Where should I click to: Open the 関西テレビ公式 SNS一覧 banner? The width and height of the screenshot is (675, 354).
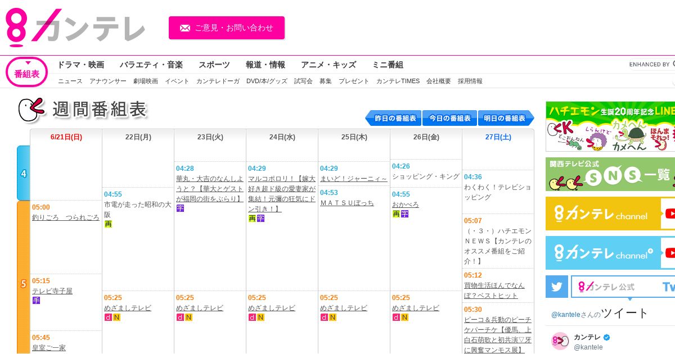[x=610, y=174]
